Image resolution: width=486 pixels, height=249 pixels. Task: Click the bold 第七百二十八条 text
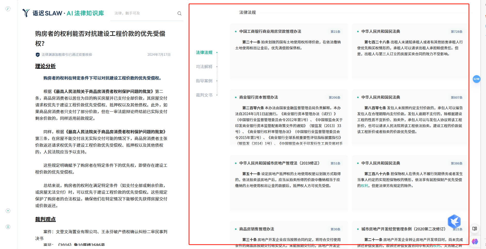pos(377,42)
